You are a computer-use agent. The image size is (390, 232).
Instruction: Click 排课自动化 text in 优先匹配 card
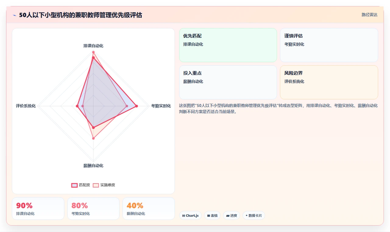click(193, 45)
